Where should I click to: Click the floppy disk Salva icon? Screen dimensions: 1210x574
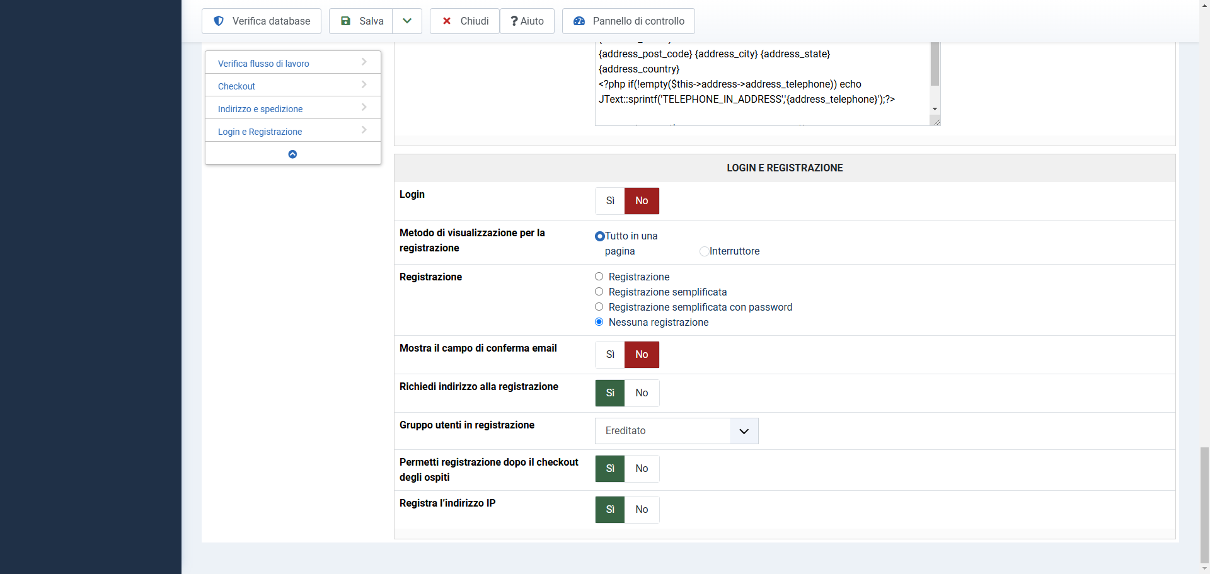click(x=345, y=21)
